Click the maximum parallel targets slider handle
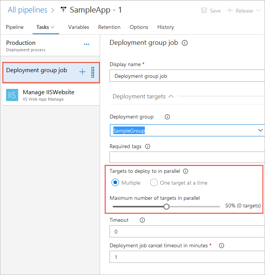The height and width of the screenshot is (275, 265). (166, 207)
